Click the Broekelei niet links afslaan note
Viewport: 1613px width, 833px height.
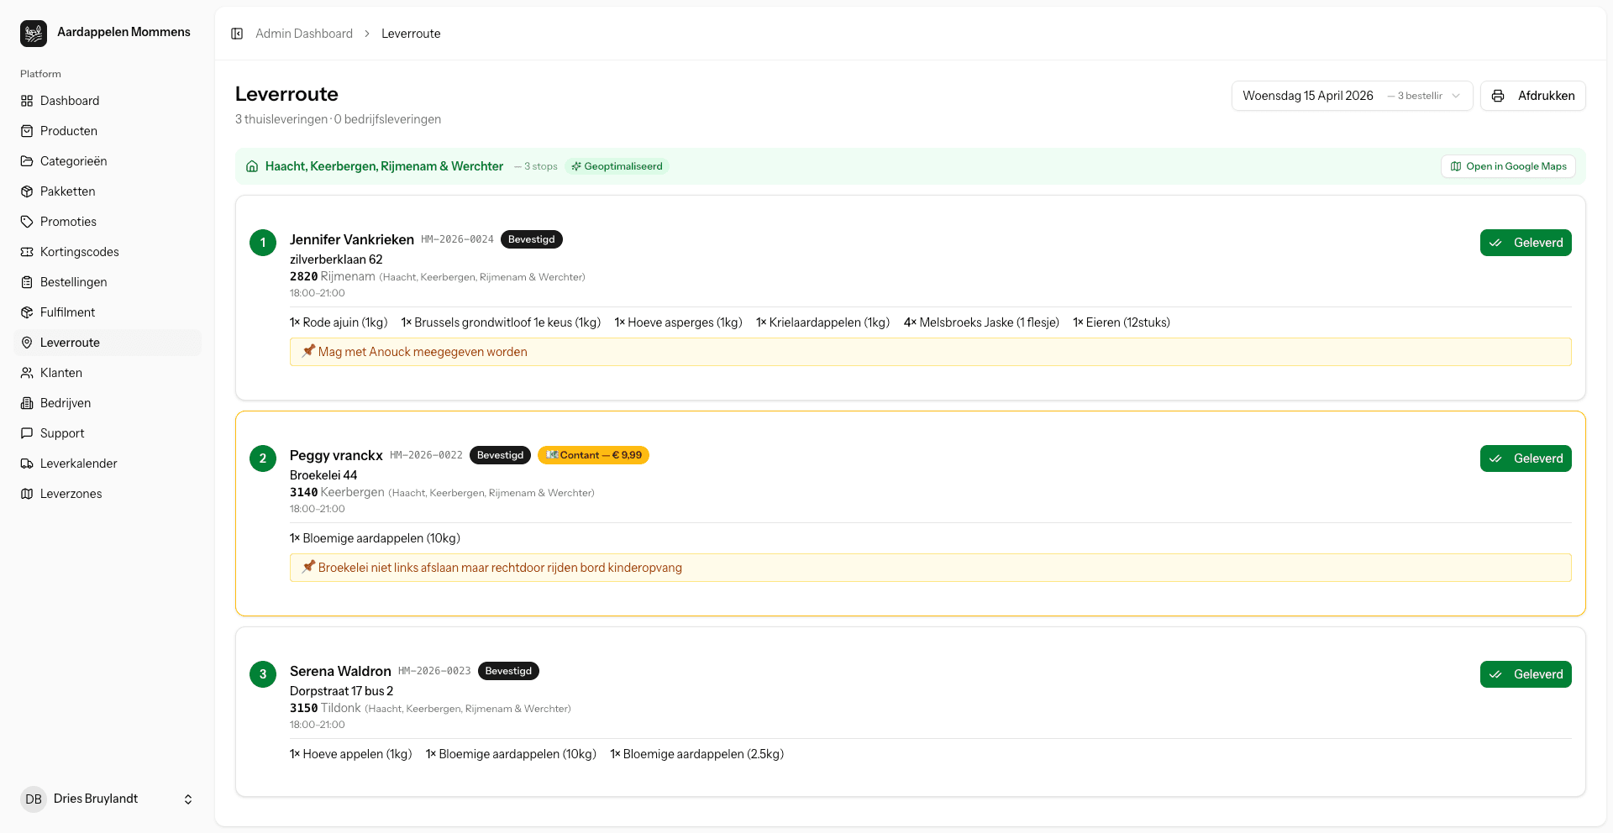point(931,568)
